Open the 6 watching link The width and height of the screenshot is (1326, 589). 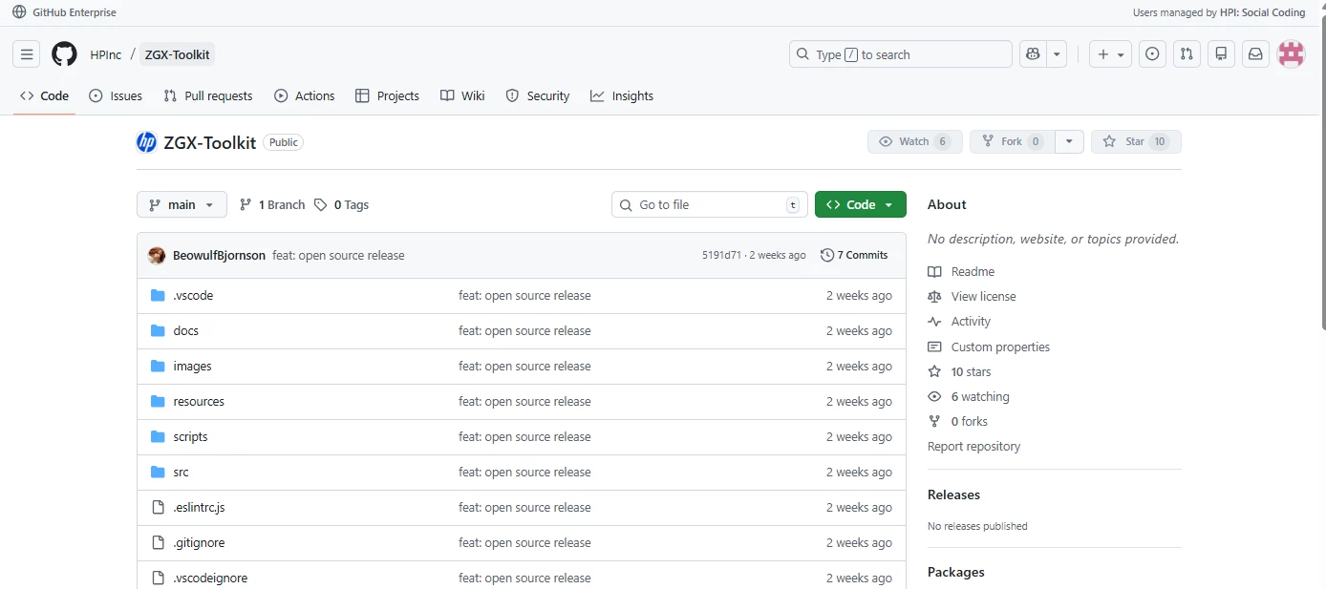pyautogui.click(x=969, y=397)
